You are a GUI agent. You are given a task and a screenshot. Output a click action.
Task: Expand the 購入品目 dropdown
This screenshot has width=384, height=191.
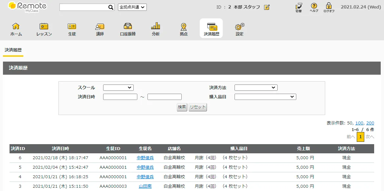[265, 97]
